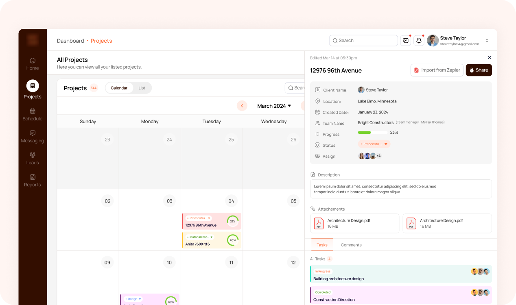516x305 pixels.
Task: Click the Projects panel search field
Action: [x=295, y=87]
